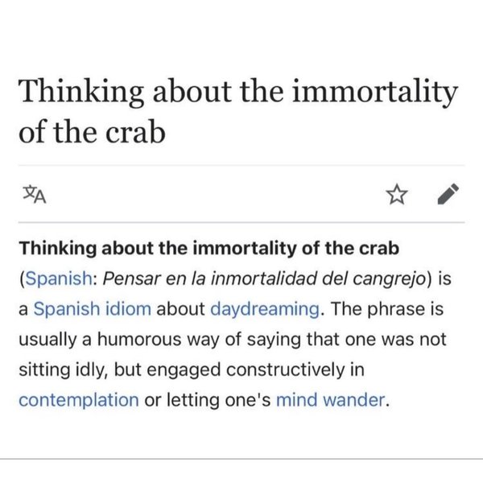
Task: Click the divider line under the title
Action: [242, 166]
